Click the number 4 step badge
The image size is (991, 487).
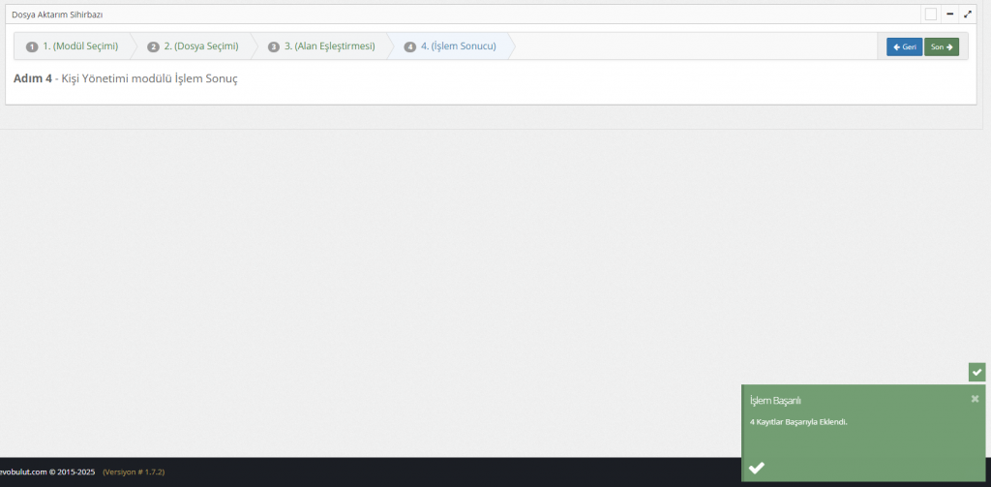click(x=410, y=46)
